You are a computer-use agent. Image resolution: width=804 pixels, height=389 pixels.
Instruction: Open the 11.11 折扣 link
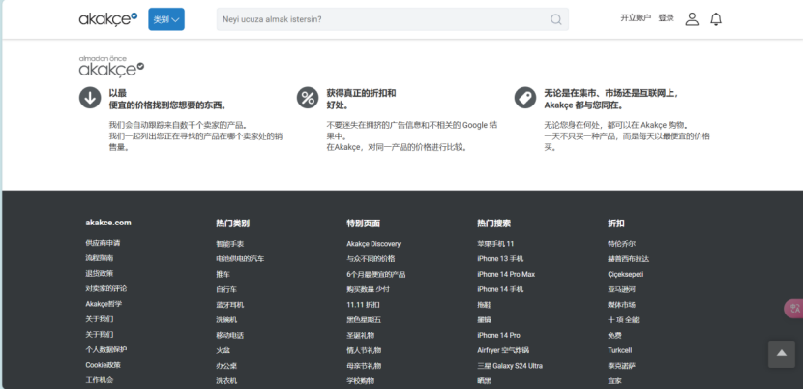tap(363, 305)
